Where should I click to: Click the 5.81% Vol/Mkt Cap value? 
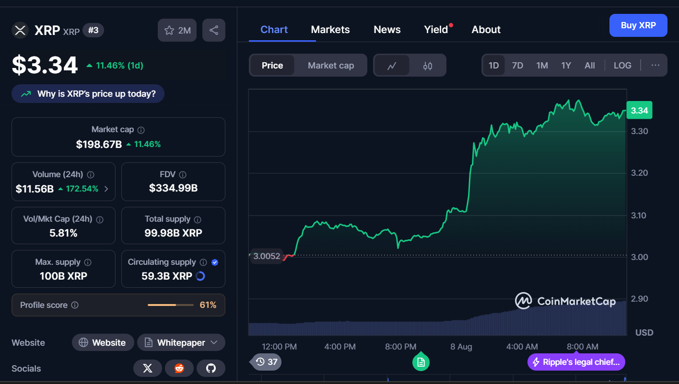coord(63,233)
